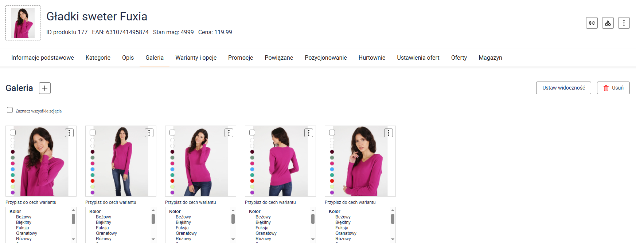
Task: Open three-dot menu on second gallery photo
Action: (x=149, y=133)
